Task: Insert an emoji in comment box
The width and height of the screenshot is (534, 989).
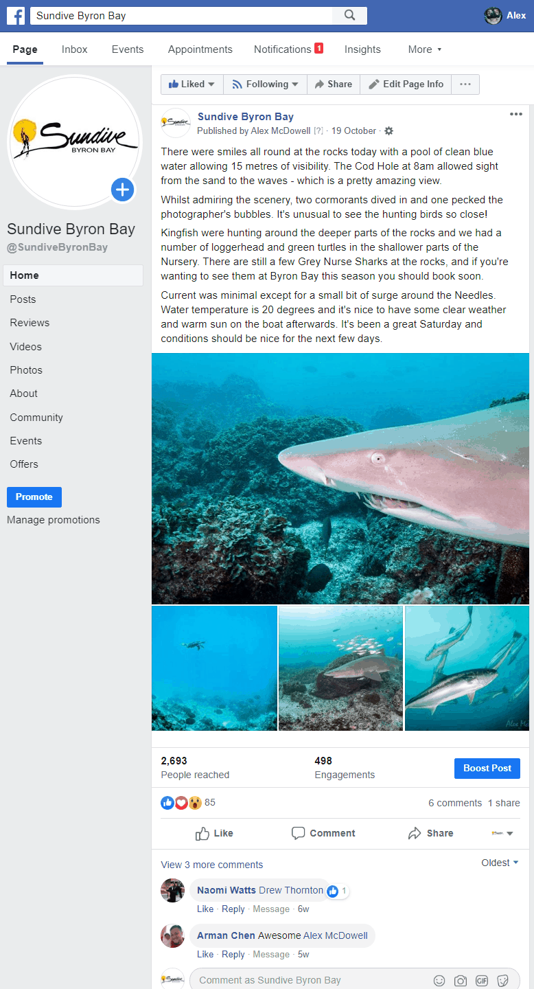Action: pyautogui.click(x=439, y=980)
